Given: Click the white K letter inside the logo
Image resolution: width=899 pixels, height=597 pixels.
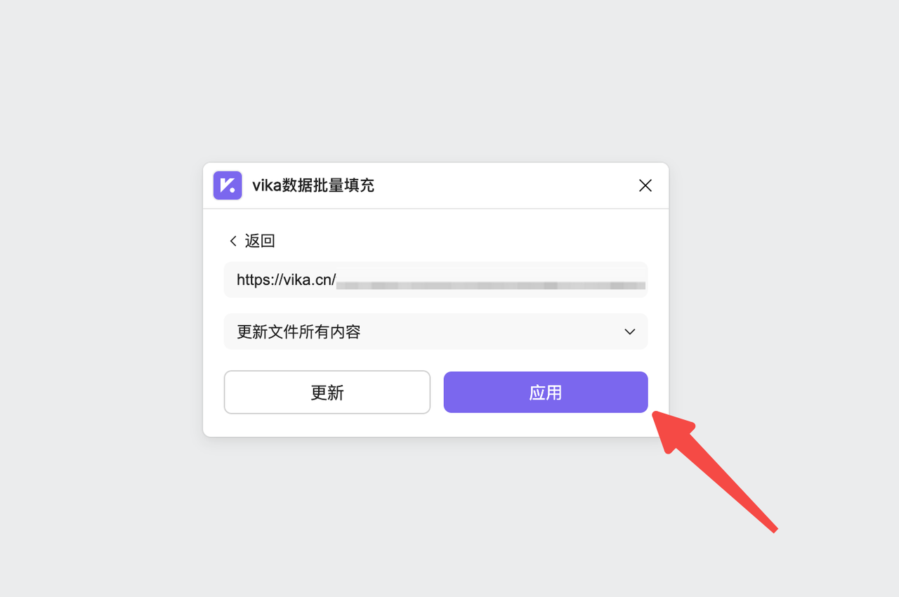Looking at the screenshot, I should [x=227, y=185].
